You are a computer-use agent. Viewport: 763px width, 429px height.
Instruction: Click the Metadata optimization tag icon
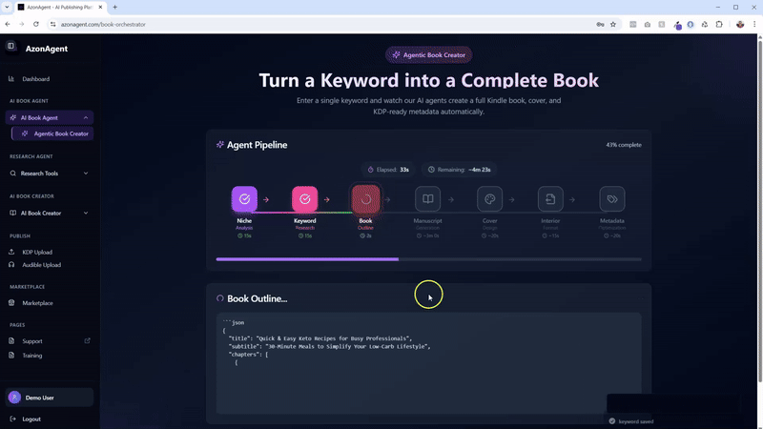pyautogui.click(x=611, y=199)
